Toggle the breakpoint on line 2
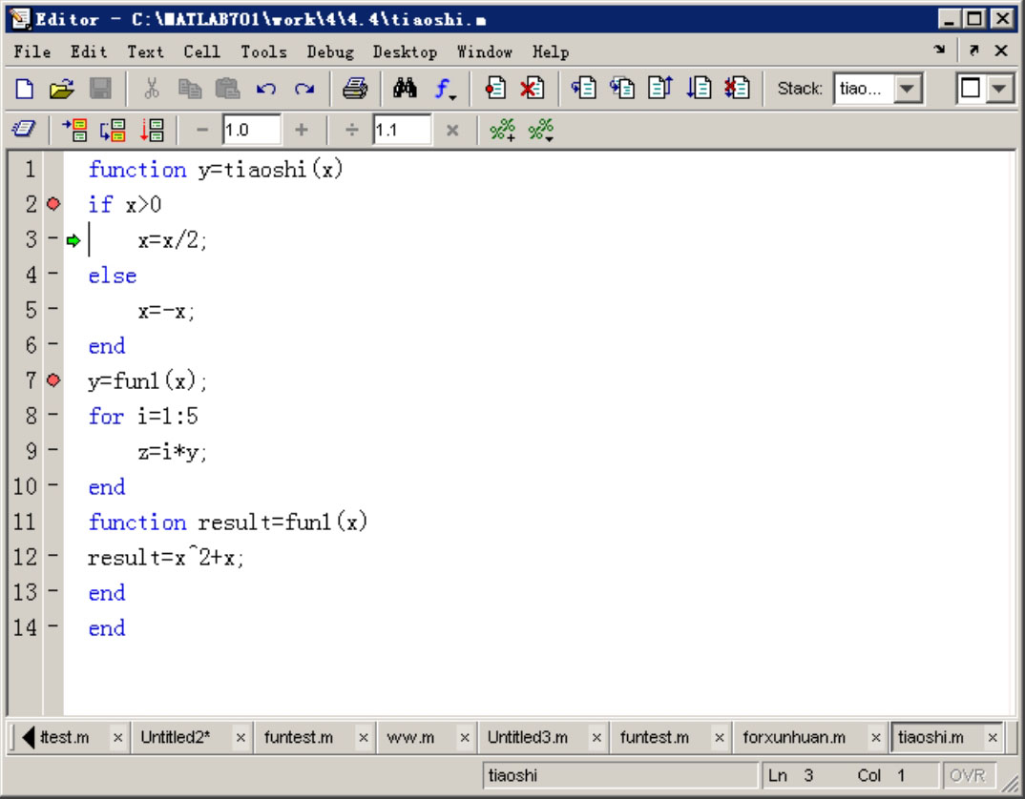Viewport: 1025px width, 799px height. pyautogui.click(x=53, y=204)
